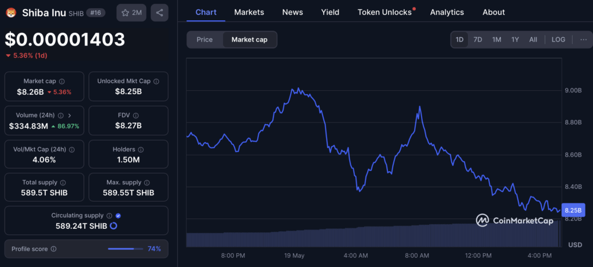Viewport: 593px width, 267px height.
Task: Click the USD currency label
Action: (575, 245)
